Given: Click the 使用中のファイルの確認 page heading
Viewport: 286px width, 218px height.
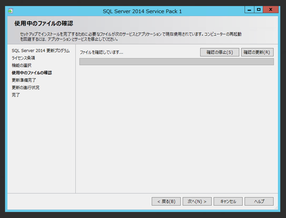Looking at the screenshot, I should (x=44, y=23).
